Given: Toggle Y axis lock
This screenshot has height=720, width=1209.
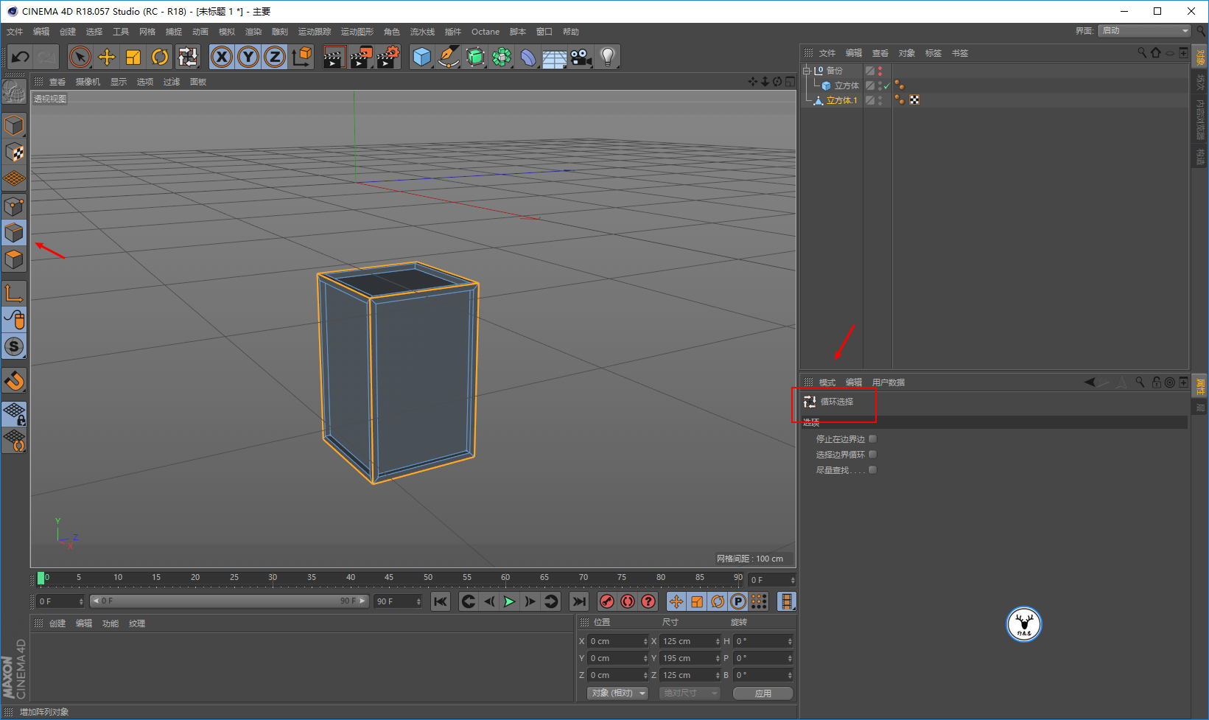Looking at the screenshot, I should 248,57.
